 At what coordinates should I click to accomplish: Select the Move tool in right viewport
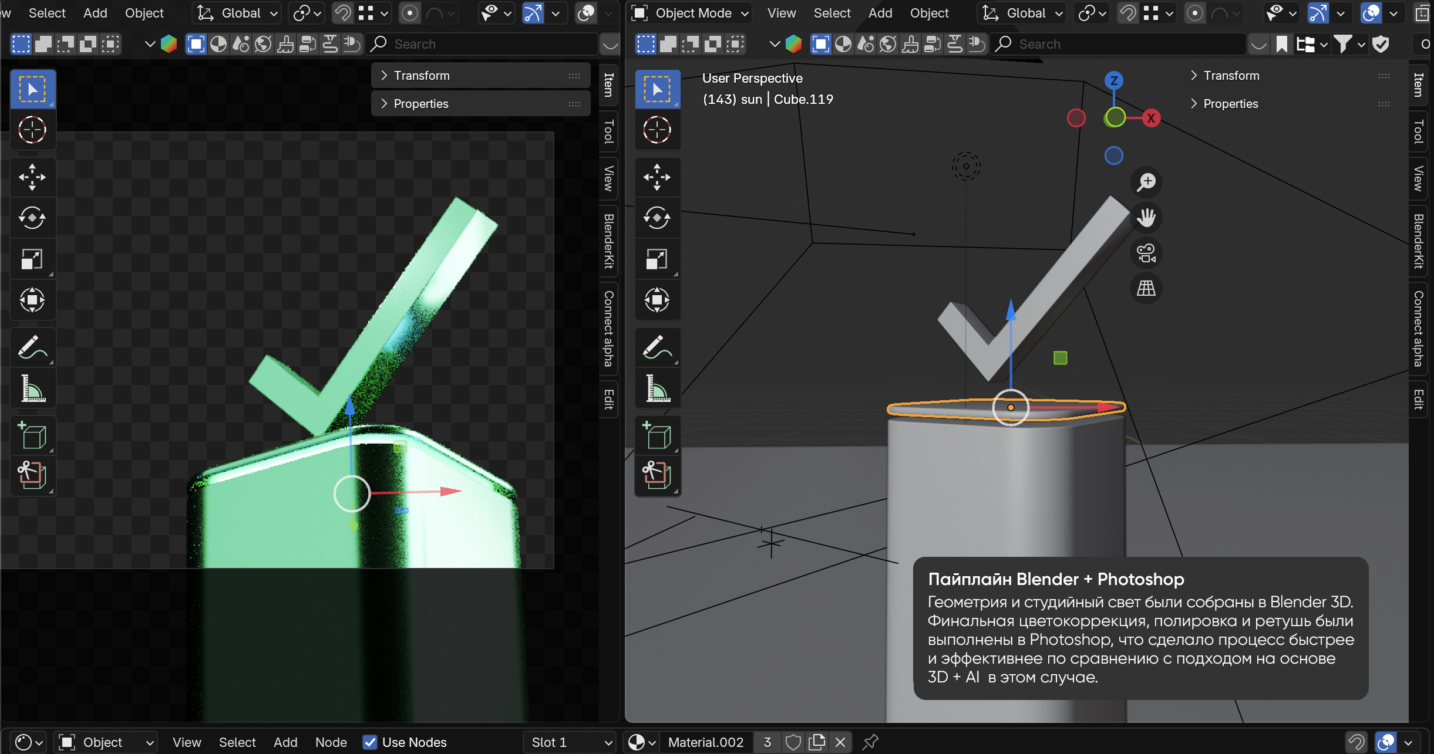pyautogui.click(x=657, y=177)
